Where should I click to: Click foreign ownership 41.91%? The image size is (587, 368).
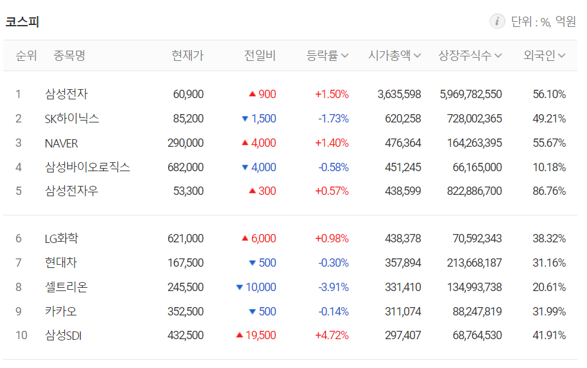[549, 335]
